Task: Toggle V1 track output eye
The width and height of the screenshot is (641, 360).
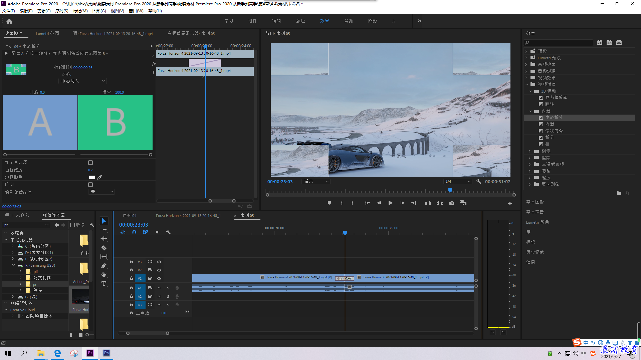Action: pos(159,278)
